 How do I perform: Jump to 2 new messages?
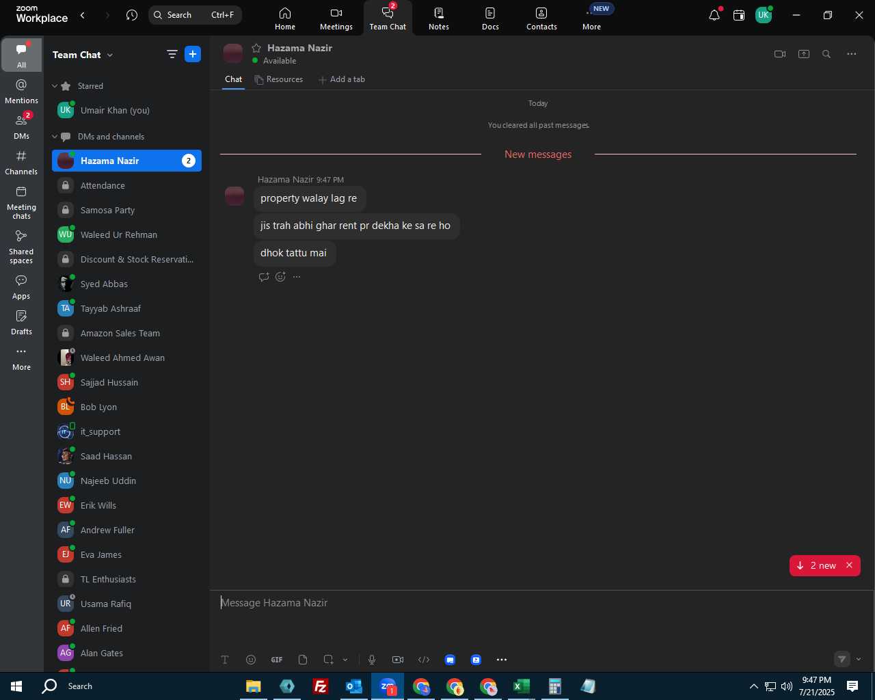coord(817,565)
